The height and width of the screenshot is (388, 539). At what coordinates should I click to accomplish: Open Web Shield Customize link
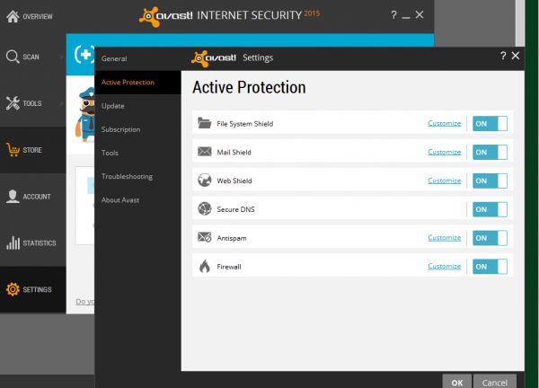click(444, 181)
